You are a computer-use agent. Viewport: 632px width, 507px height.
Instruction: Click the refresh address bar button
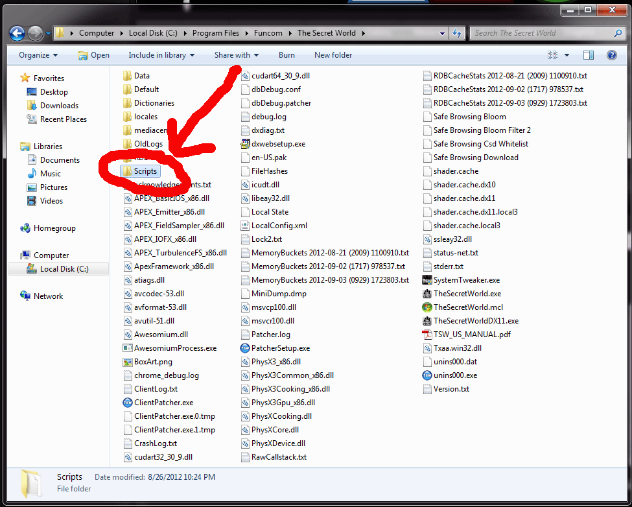point(457,33)
